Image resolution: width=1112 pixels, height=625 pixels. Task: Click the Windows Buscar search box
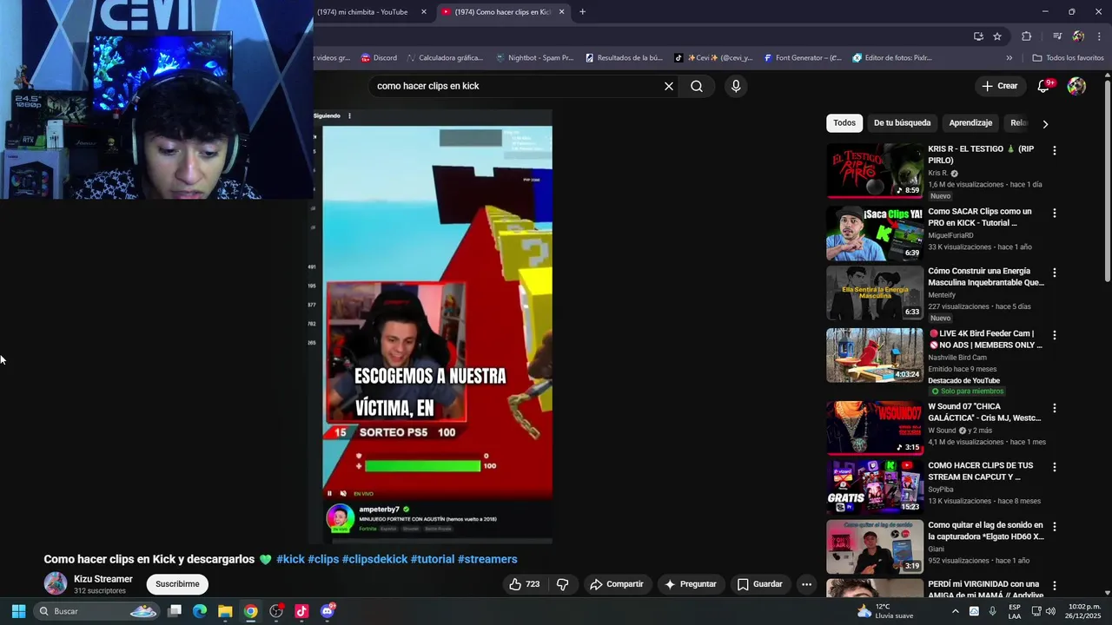96,611
